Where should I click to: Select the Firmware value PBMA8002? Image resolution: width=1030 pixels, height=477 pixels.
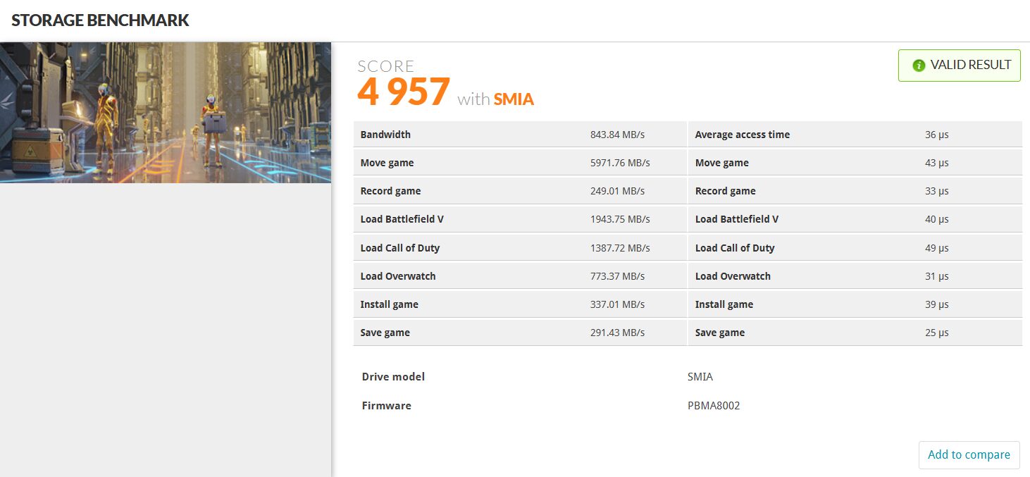[713, 406]
